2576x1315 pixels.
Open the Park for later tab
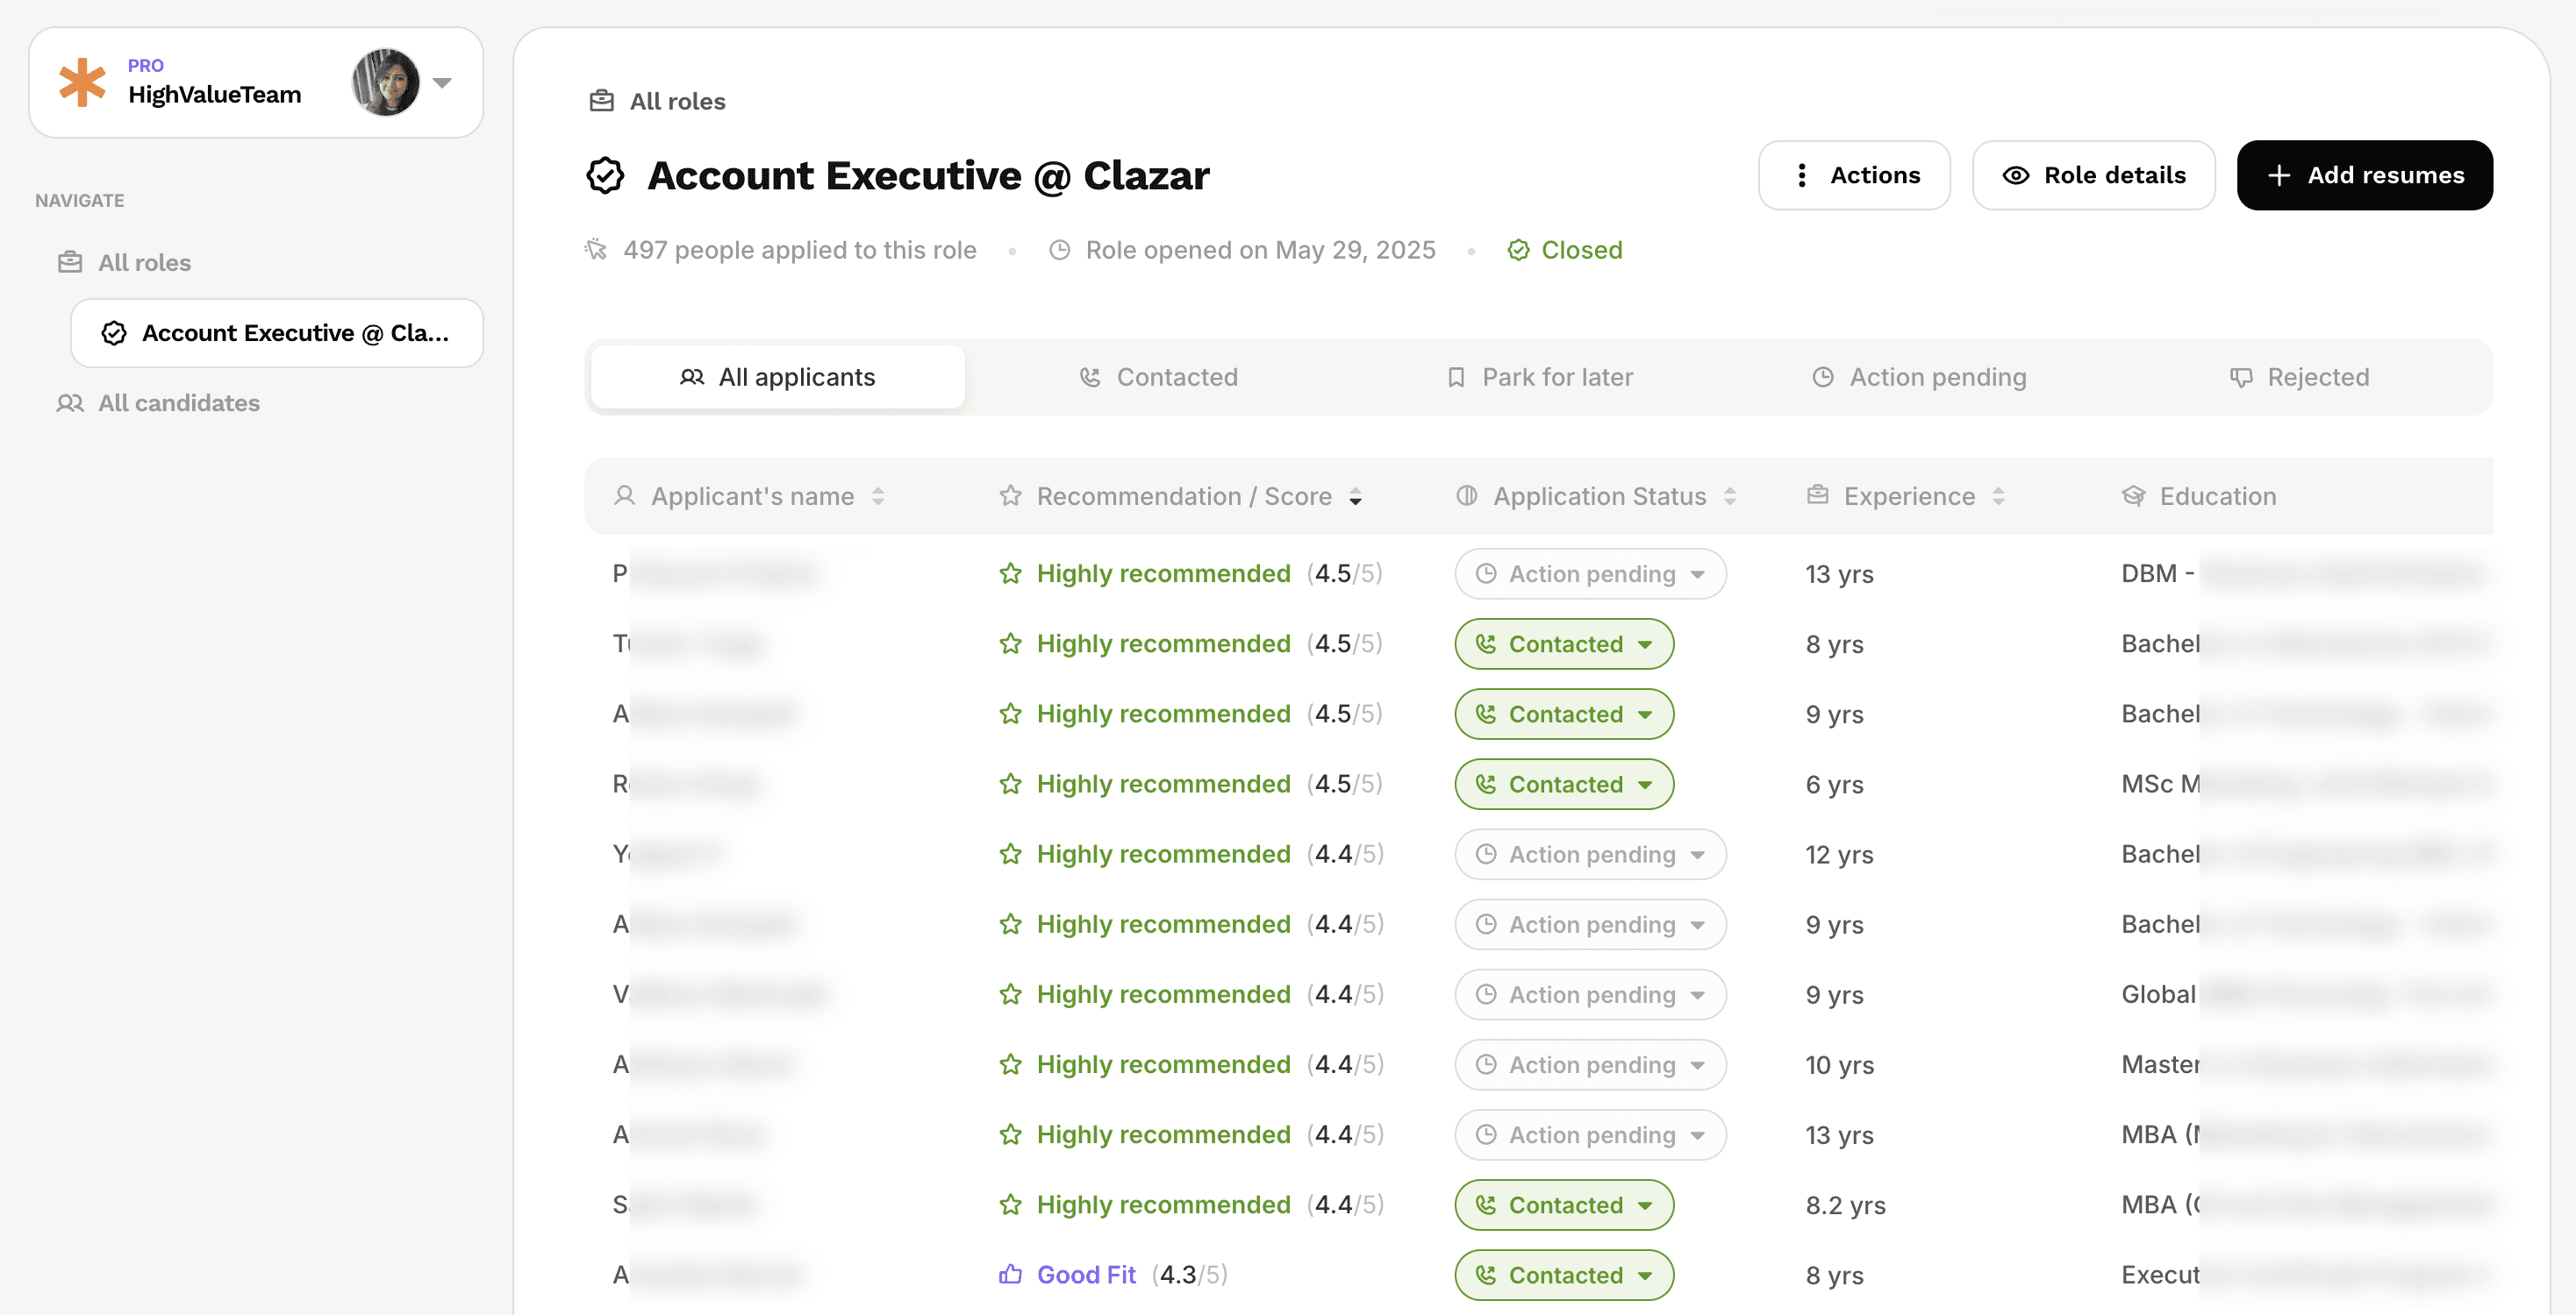tap(1539, 377)
